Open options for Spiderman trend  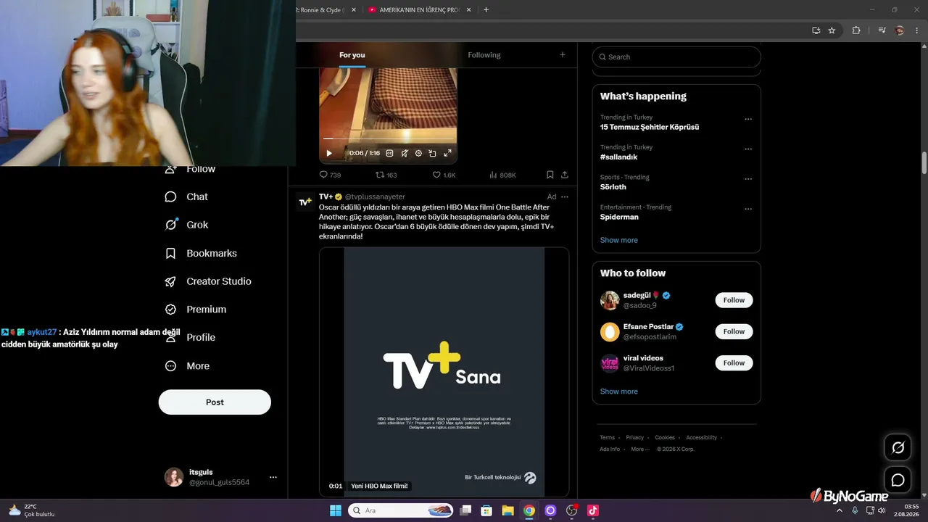(x=748, y=210)
